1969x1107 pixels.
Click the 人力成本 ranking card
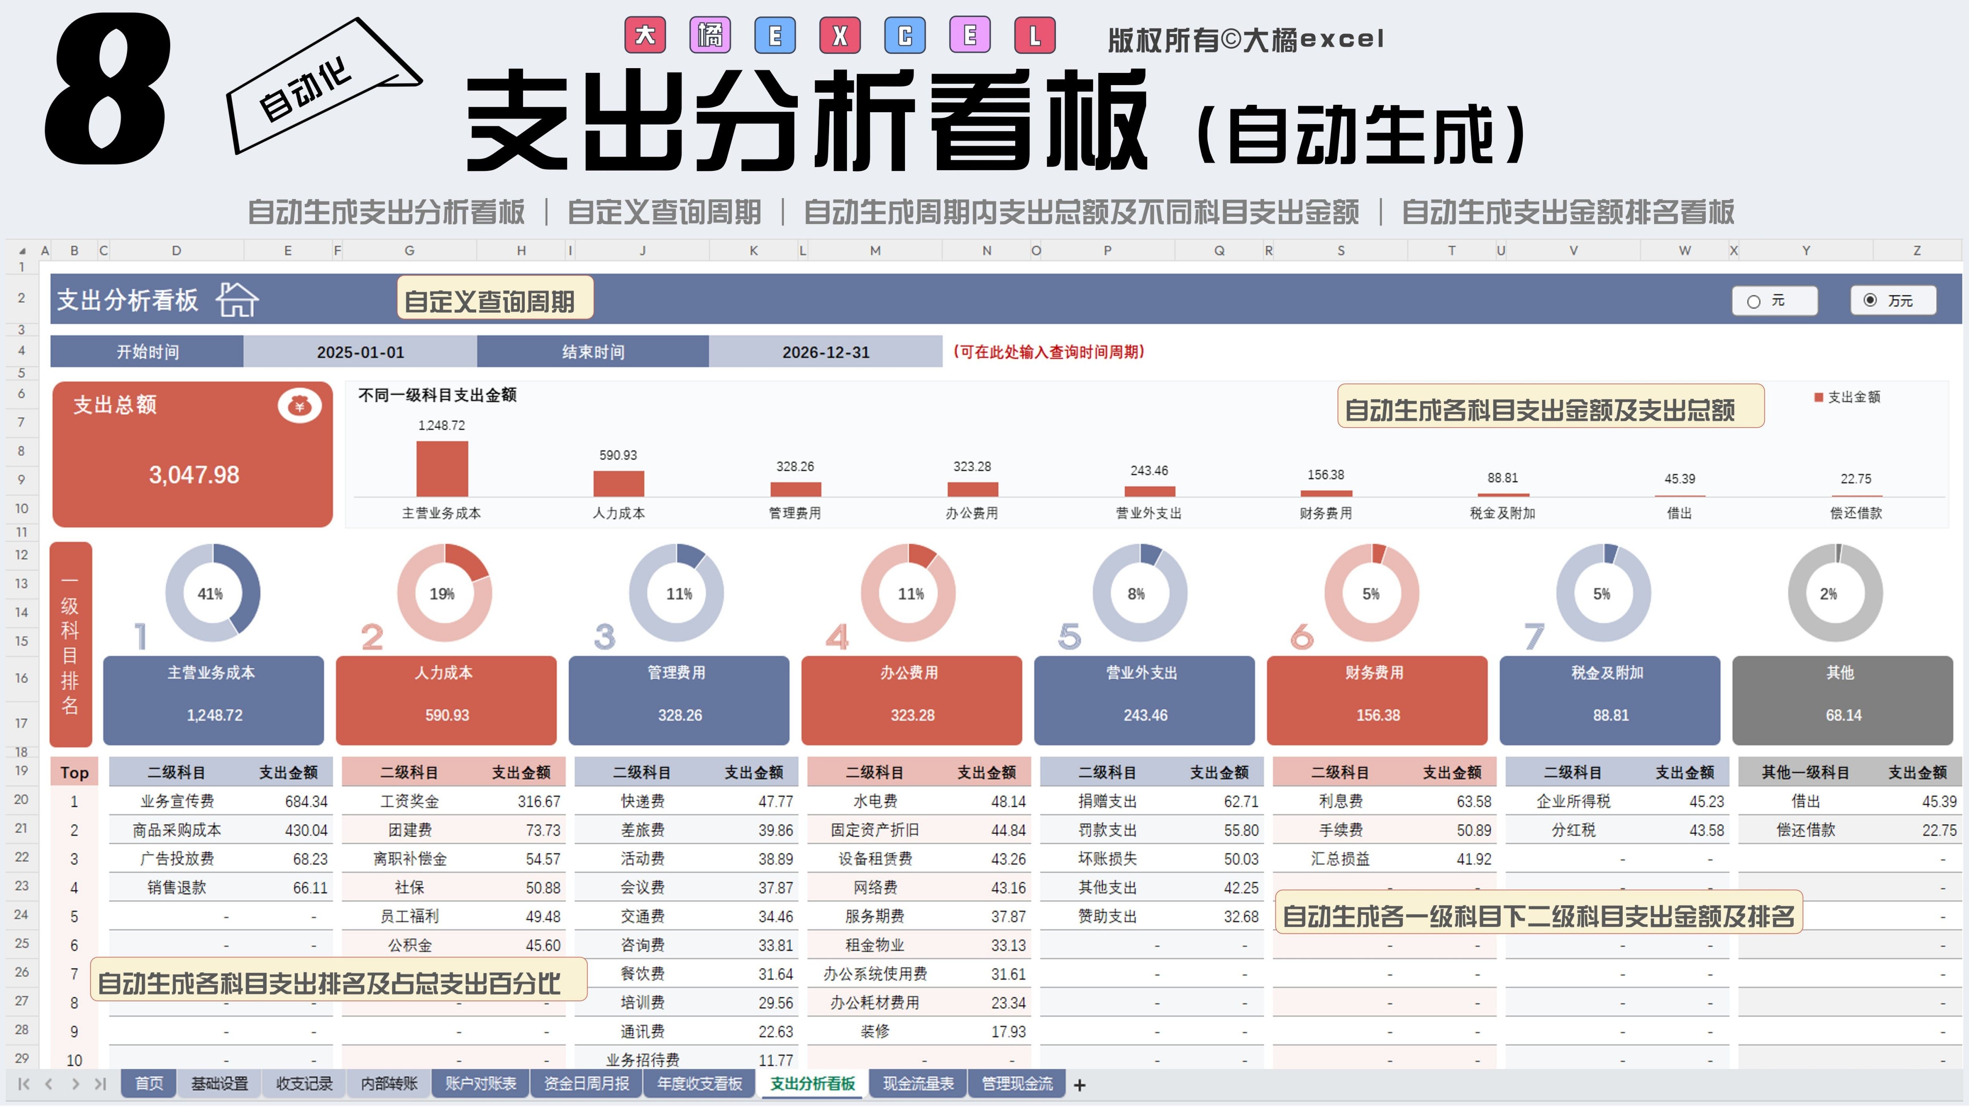(446, 700)
